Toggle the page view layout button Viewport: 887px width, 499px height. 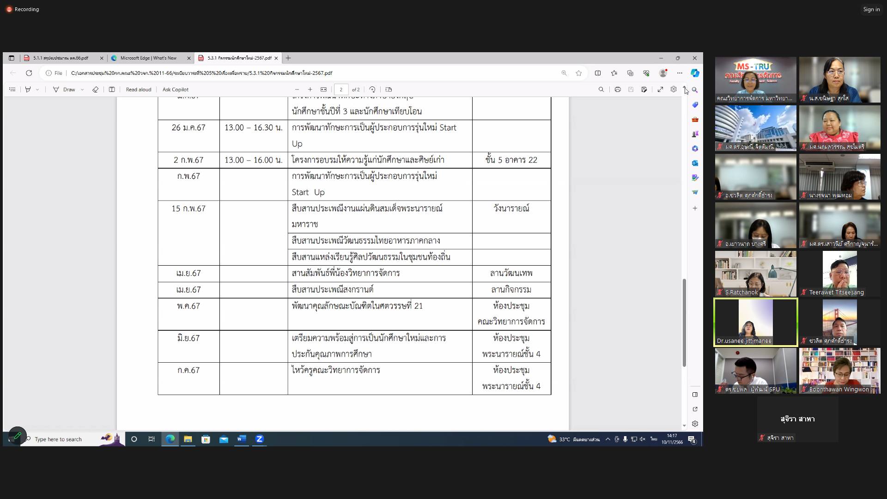[x=389, y=90]
